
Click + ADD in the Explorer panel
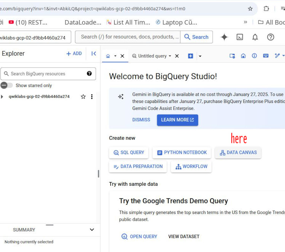(x=74, y=54)
